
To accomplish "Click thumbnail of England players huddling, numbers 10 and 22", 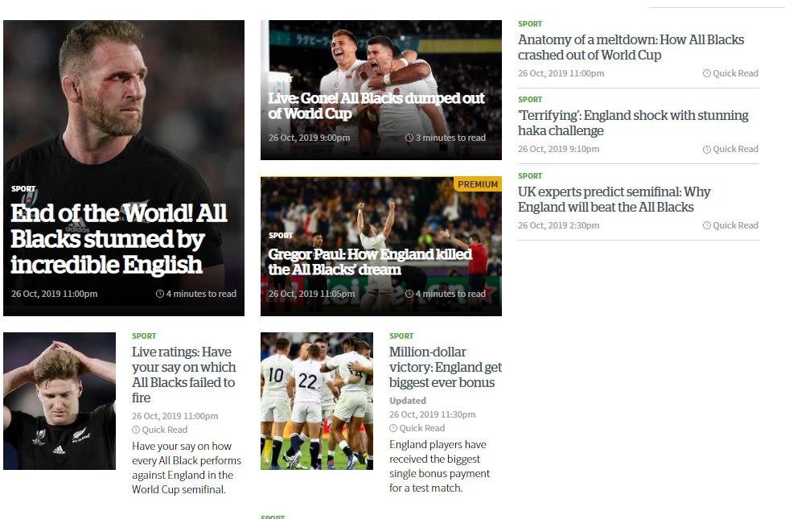I will click(x=317, y=401).
